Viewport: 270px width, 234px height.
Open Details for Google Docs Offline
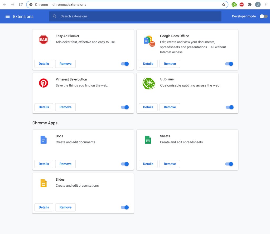(148, 64)
